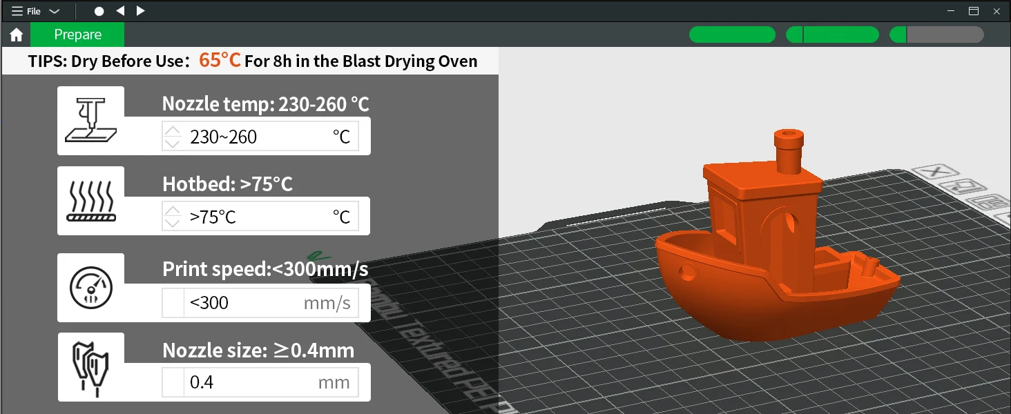The image size is (1011, 414).
Task: Go to the Home screen icon
Action: (17, 34)
